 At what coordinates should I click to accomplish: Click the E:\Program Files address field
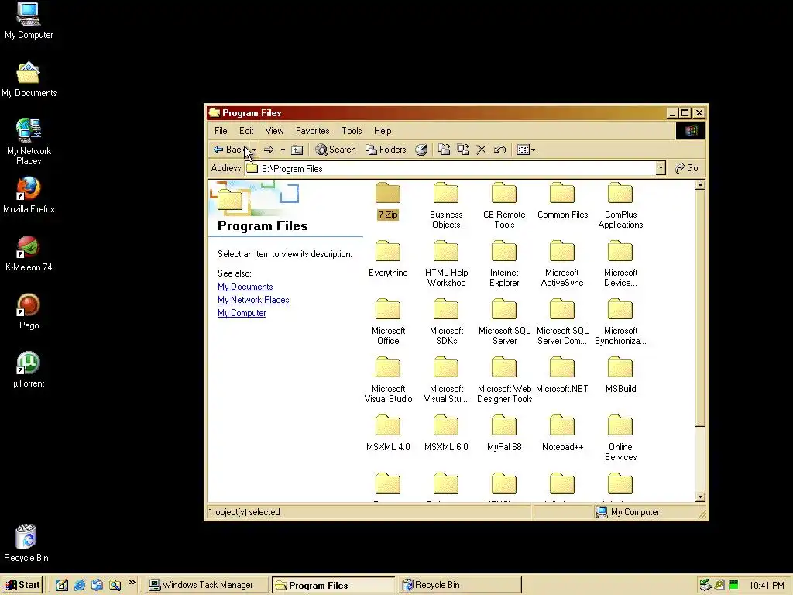[x=450, y=168]
